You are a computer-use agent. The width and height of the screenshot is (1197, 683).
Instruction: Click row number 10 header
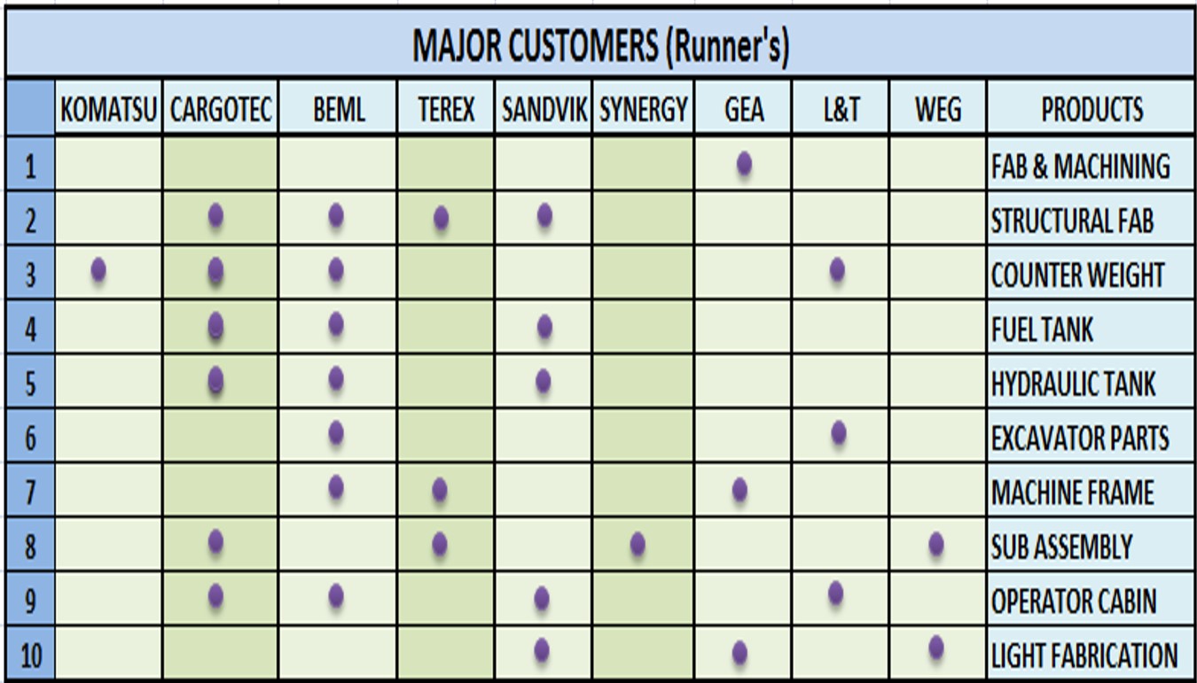[30, 656]
